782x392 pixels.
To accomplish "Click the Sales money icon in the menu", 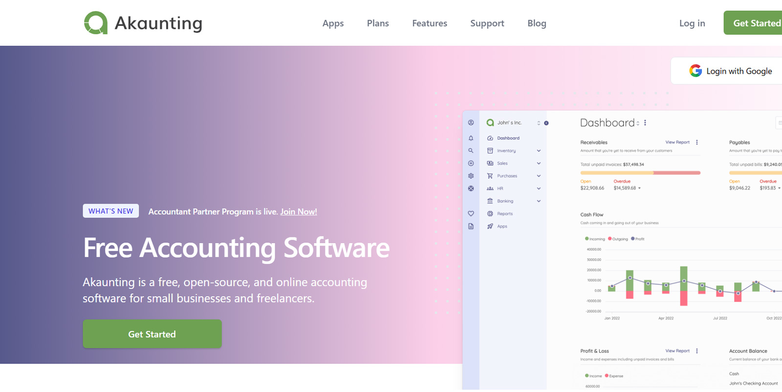I will coord(490,164).
